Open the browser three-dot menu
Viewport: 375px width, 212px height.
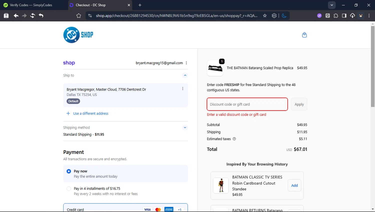tap(369, 16)
